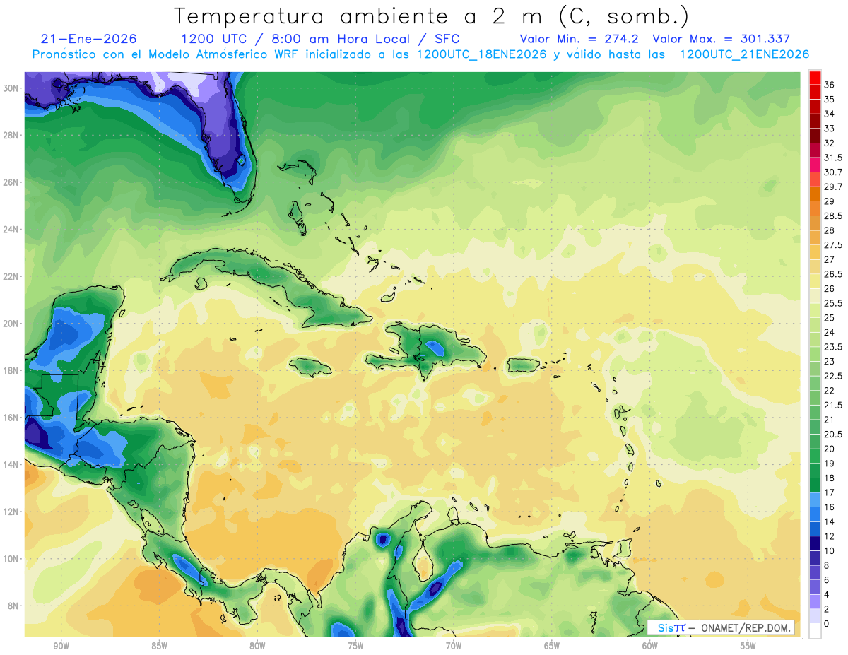Click the '85W' longitude axis label

point(159,646)
